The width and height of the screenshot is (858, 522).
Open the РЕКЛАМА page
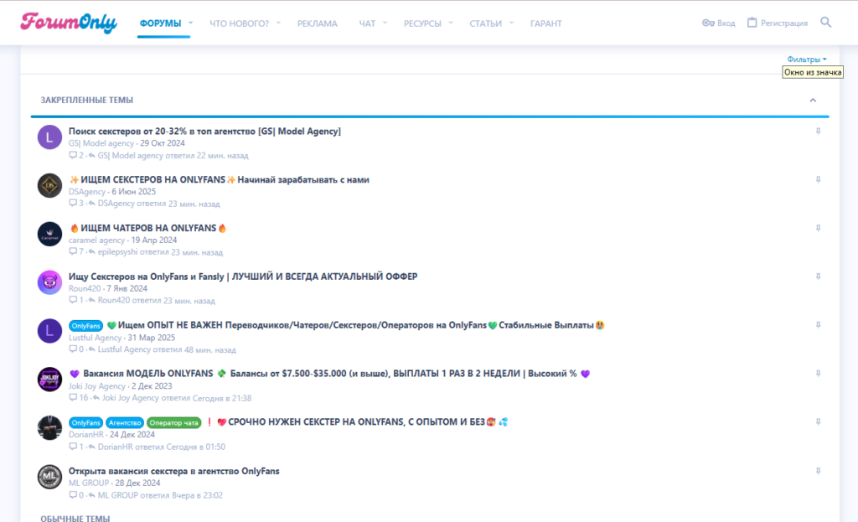click(318, 23)
